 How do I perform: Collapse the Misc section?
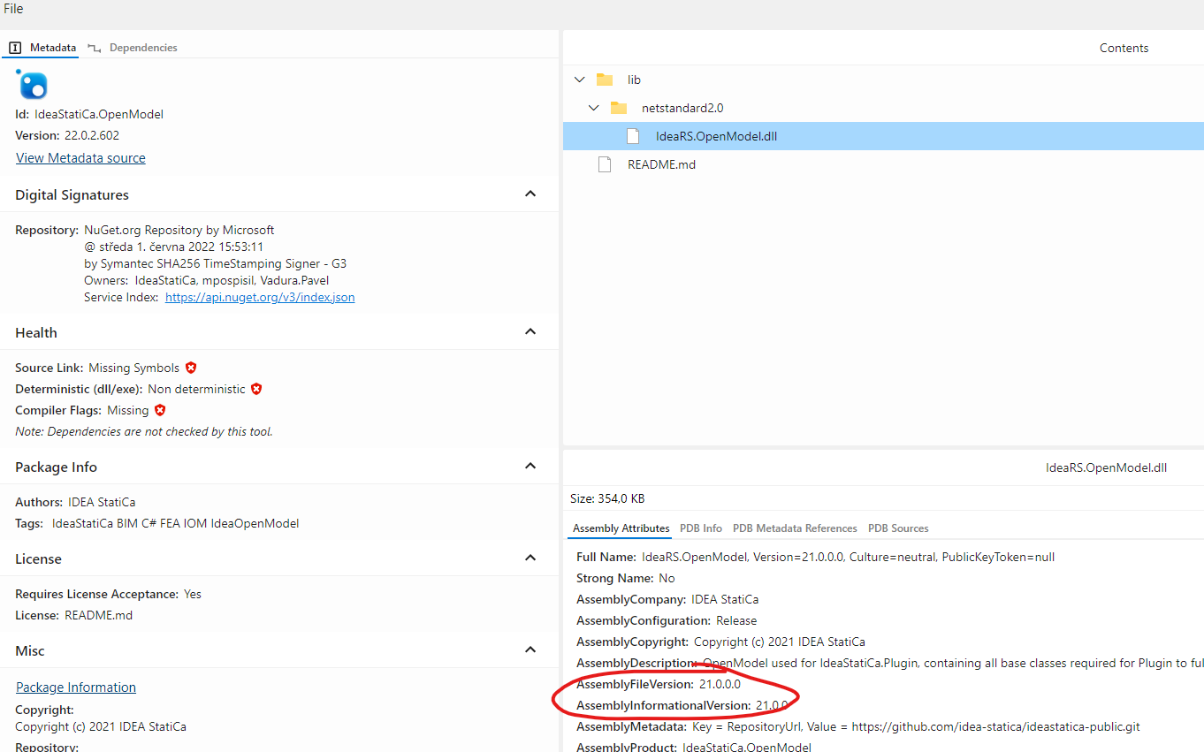530,649
